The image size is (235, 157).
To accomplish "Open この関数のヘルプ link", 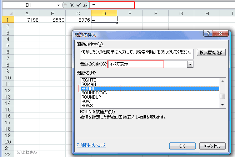I will click(91, 145).
